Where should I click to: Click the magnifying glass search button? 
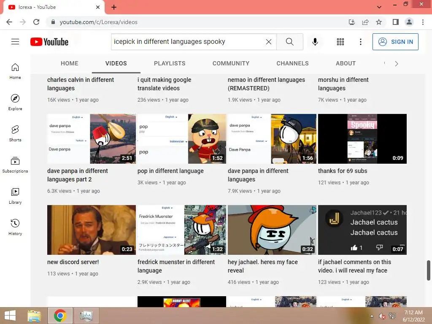pos(289,42)
